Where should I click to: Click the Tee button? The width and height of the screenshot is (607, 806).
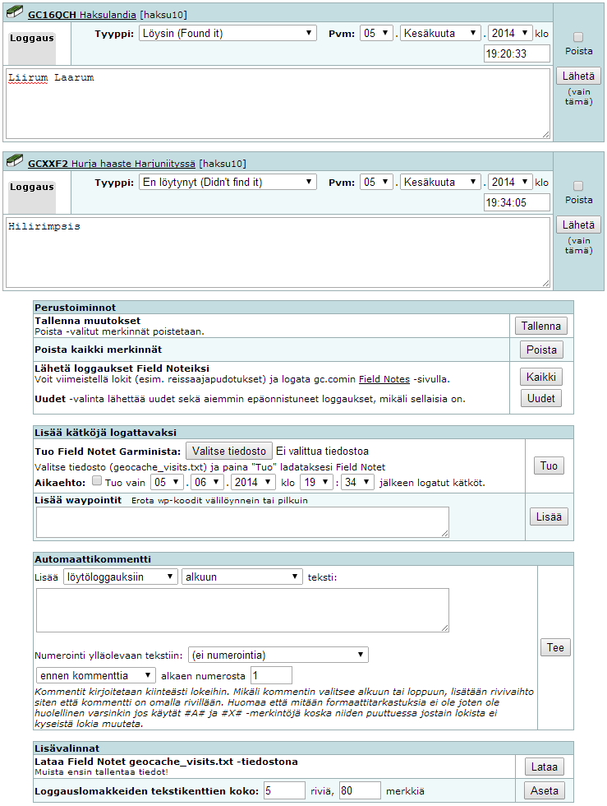point(555,648)
